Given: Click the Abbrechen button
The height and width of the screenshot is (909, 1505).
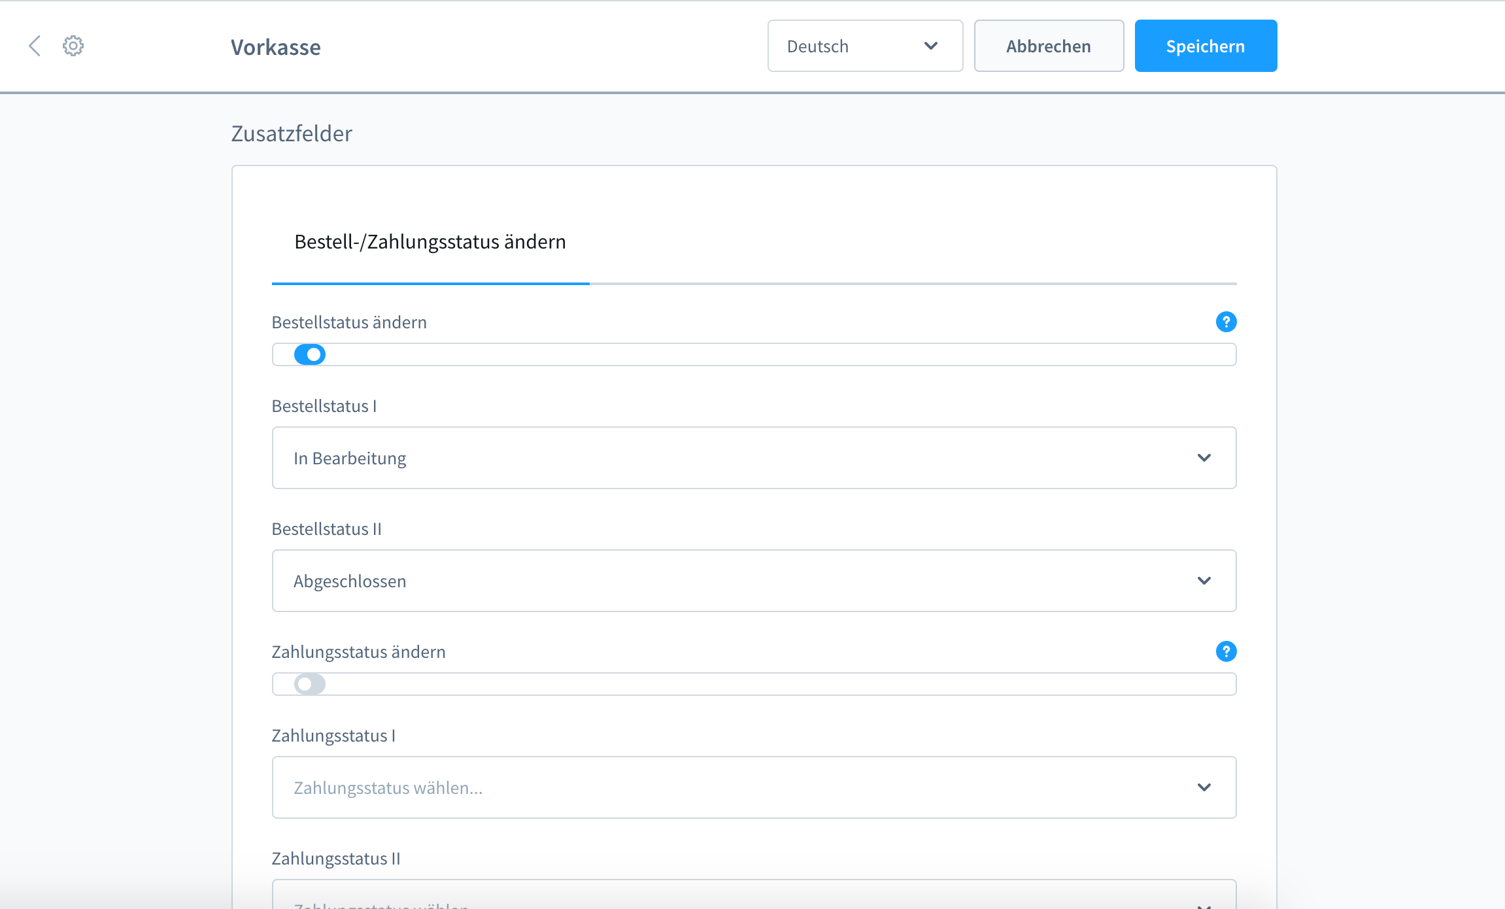Looking at the screenshot, I should tap(1049, 46).
